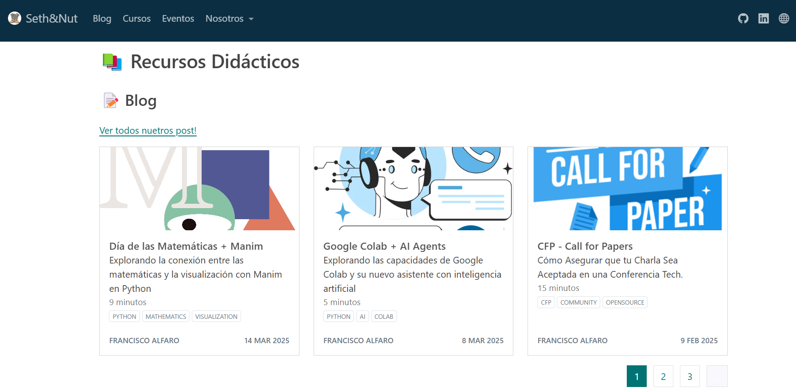The width and height of the screenshot is (796, 391).
Task: Jump to pagination page 3
Action: 690,376
